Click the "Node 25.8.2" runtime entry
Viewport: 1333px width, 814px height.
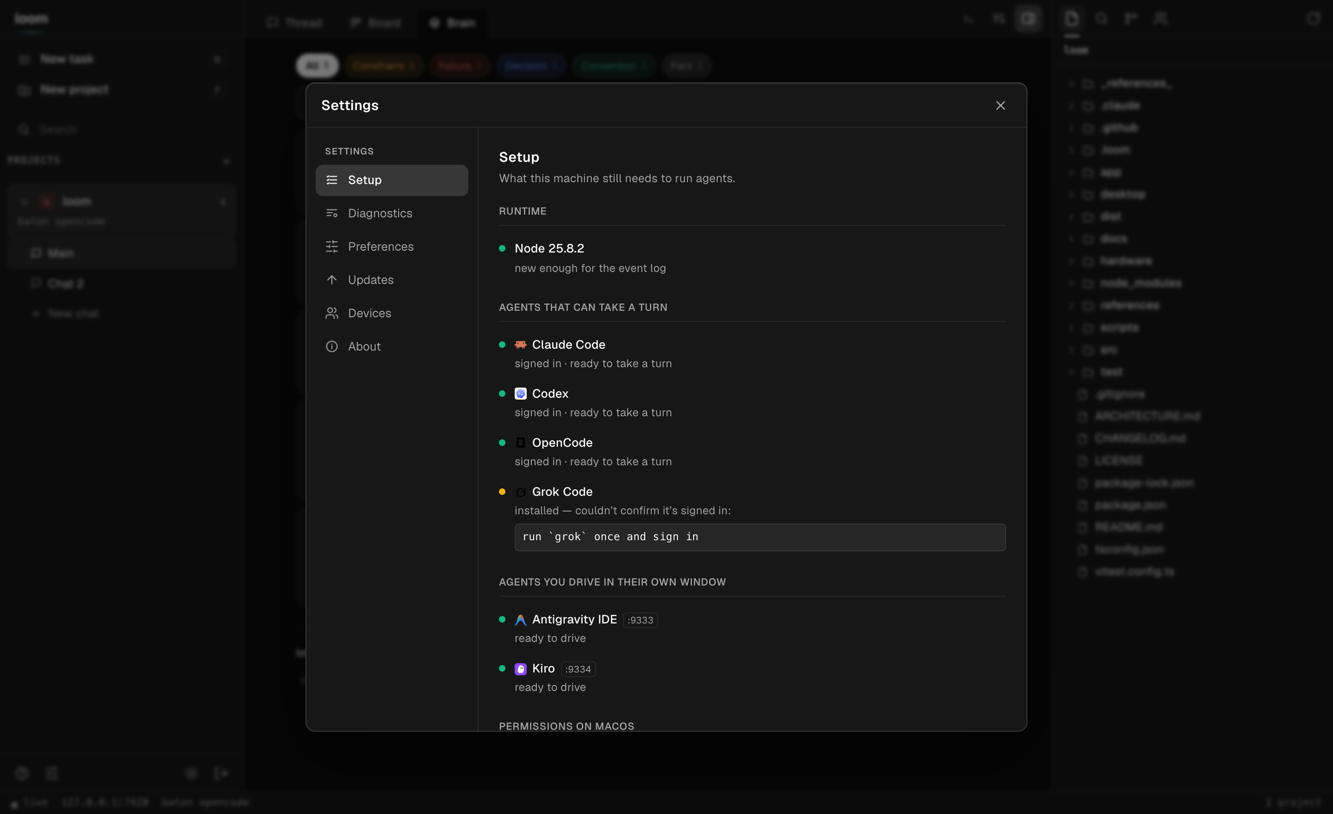click(x=549, y=249)
